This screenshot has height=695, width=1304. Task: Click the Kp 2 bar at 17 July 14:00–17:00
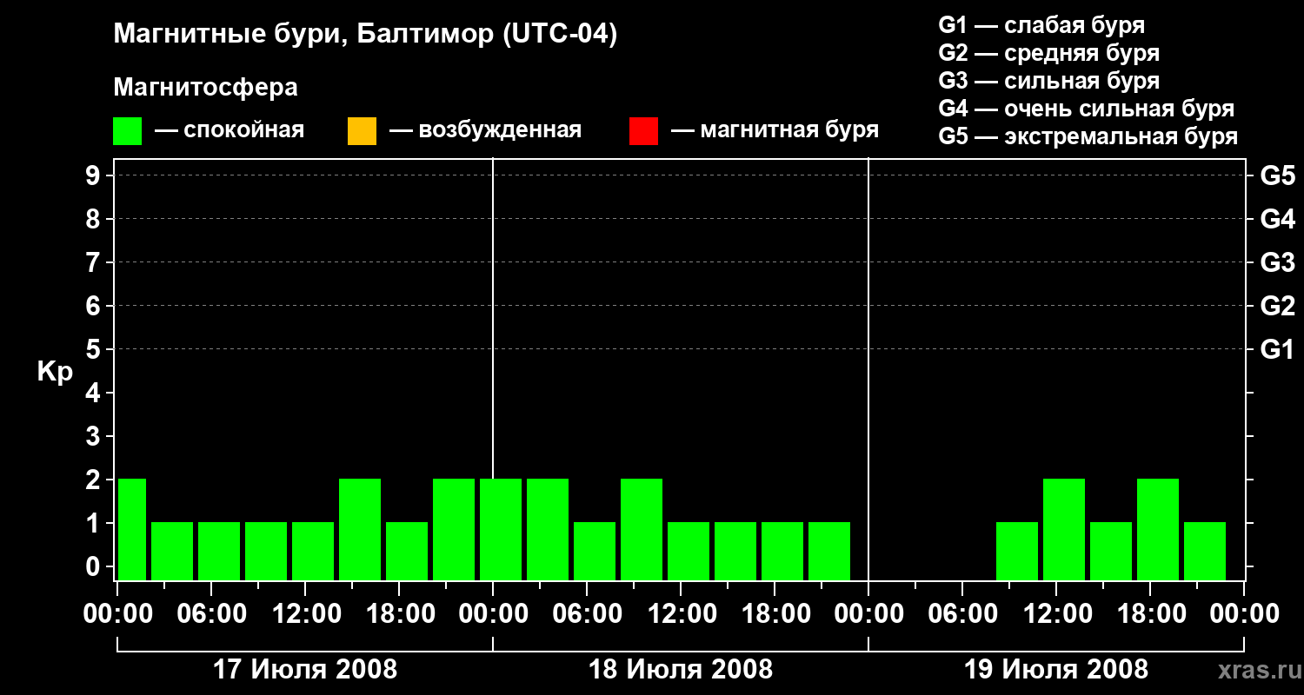point(360,529)
